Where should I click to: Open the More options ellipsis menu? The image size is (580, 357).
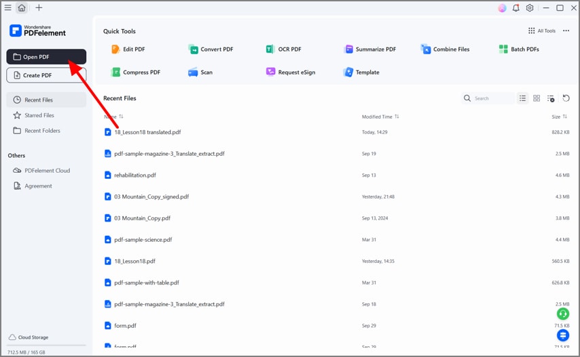tap(566, 30)
